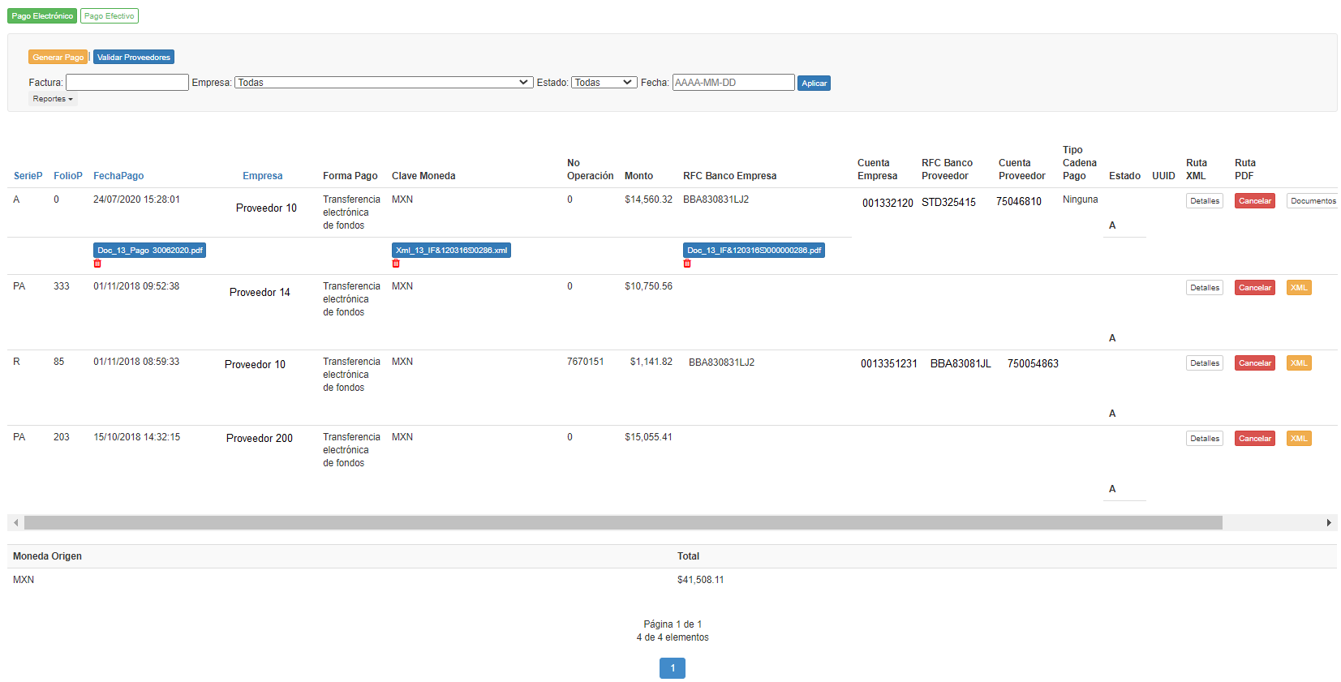Click provider account 750054863
Viewport: 1341px width, 682px height.
click(x=1033, y=364)
